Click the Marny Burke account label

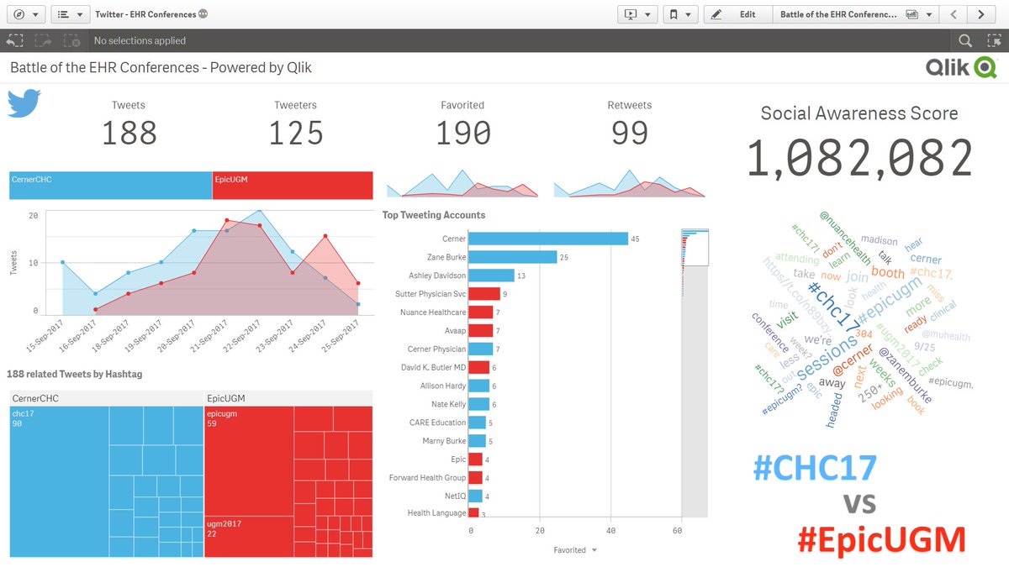pos(444,442)
